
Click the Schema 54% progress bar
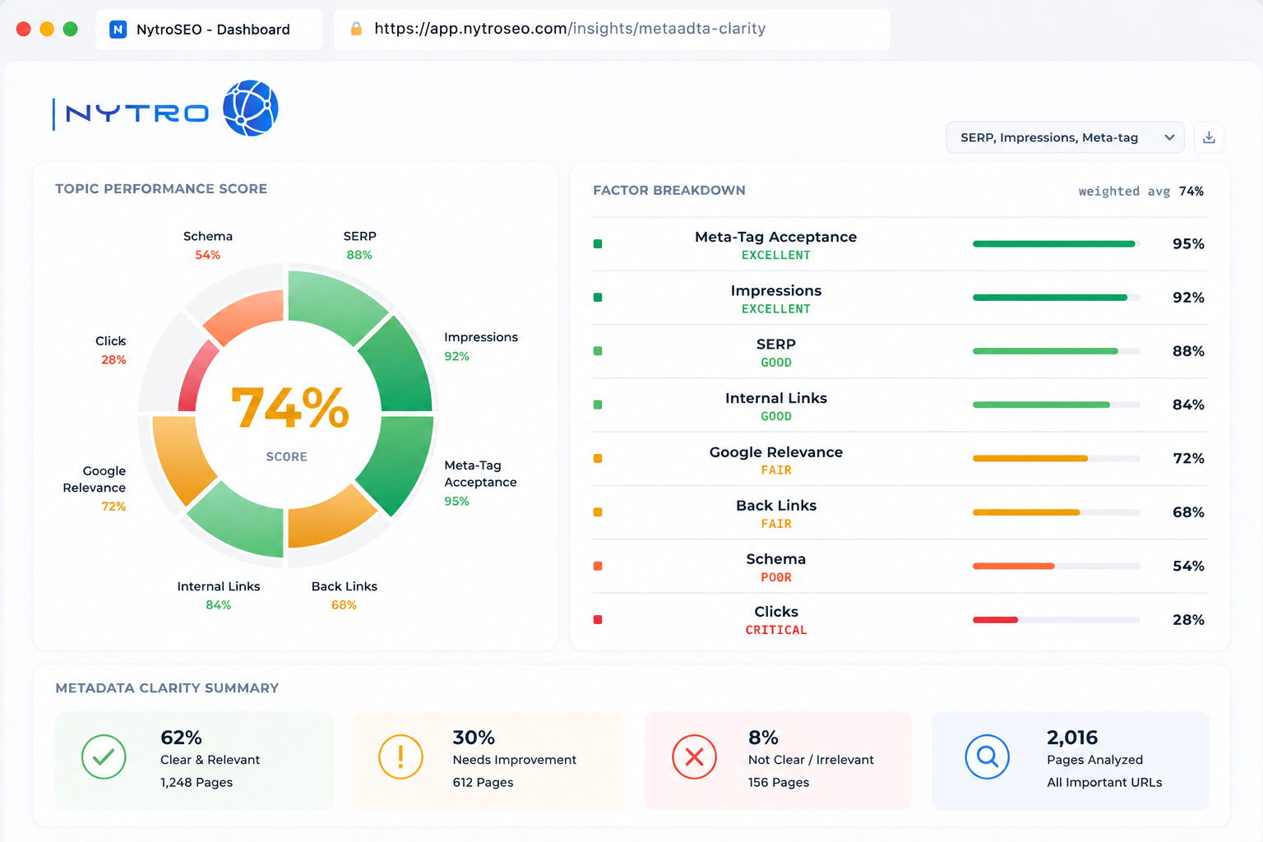tap(1056, 566)
